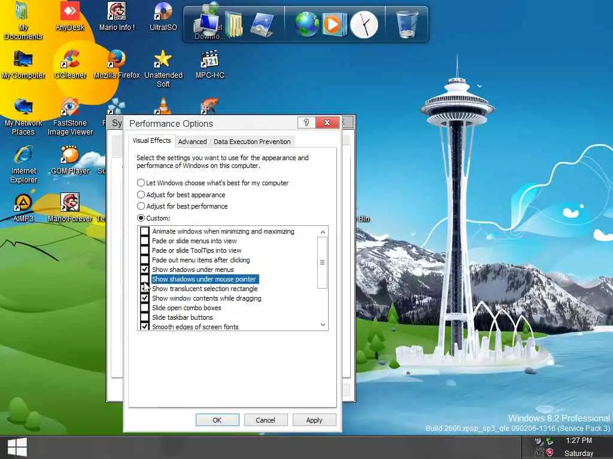Click the picture frame icon in the dock
Image resolution: width=613 pixels, height=459 pixels.
point(262,24)
